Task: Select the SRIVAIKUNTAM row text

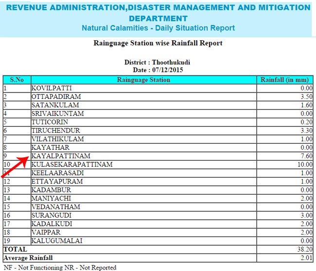Action: 58,114
